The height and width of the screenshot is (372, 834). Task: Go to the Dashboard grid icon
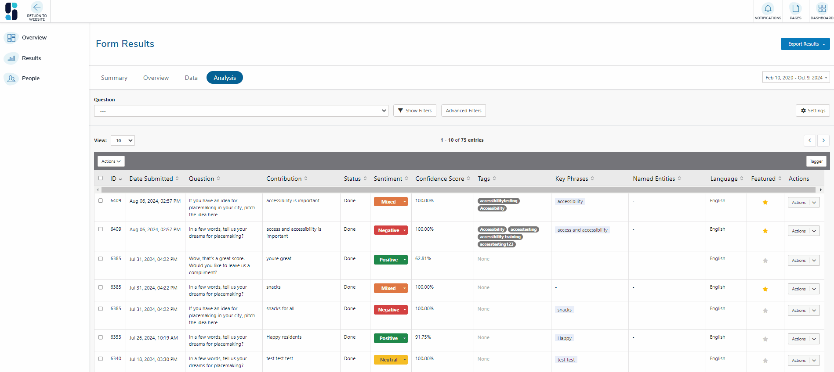click(x=822, y=9)
